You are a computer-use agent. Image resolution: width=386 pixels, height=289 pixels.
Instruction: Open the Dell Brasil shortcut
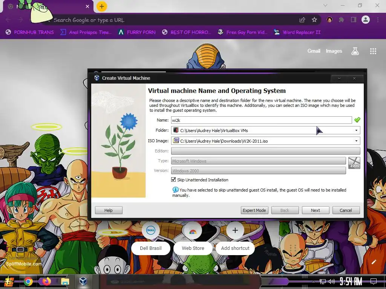151,239
